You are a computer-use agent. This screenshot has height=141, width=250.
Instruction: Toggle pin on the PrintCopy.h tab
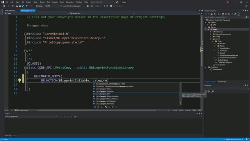pos(32,11)
